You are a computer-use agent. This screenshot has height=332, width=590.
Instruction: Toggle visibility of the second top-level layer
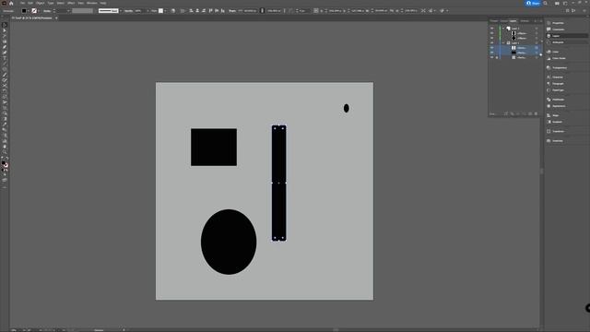(491, 43)
